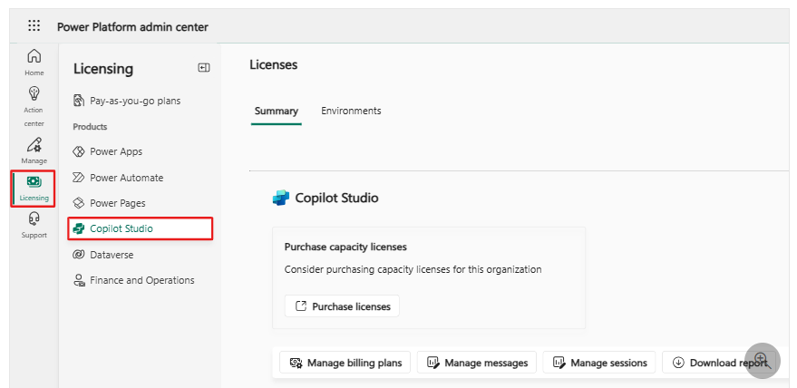Click Manage billing plans
The height and width of the screenshot is (388, 797).
click(x=345, y=363)
